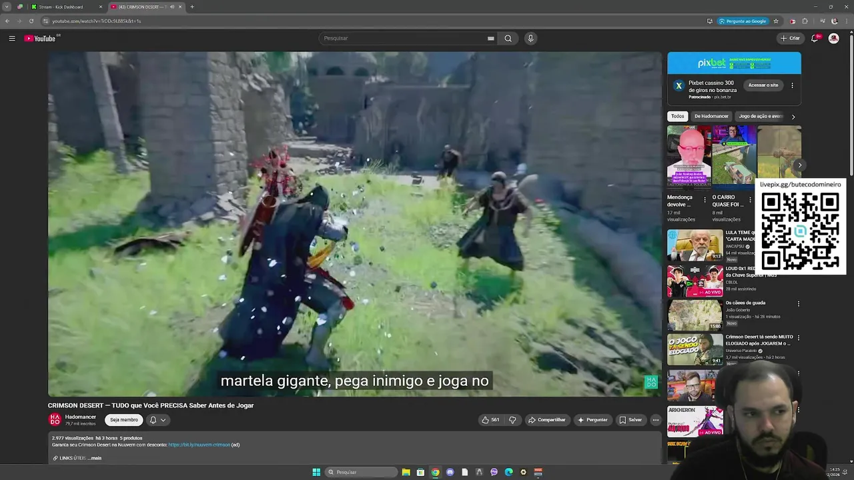Screen dimensions: 854x480
Task: Open the Chrome three-dot menu
Action: point(847,21)
